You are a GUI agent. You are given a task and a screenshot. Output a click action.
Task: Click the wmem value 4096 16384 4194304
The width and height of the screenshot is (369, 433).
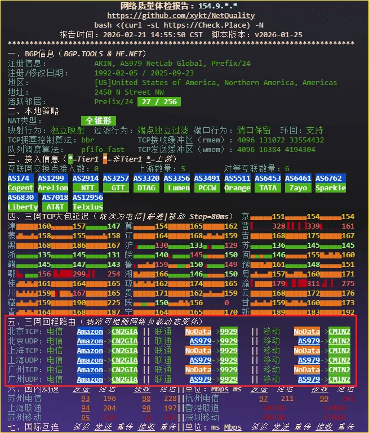click(276, 149)
